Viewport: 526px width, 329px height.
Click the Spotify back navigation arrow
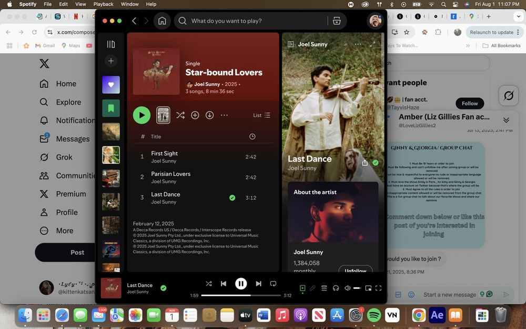(134, 21)
